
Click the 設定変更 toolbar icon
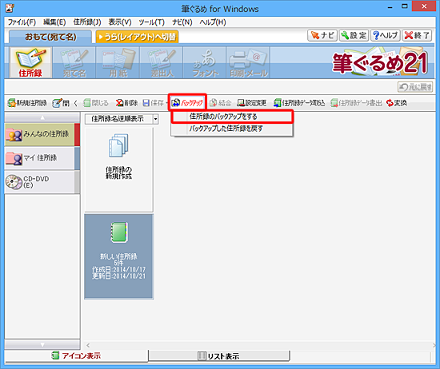pos(252,103)
